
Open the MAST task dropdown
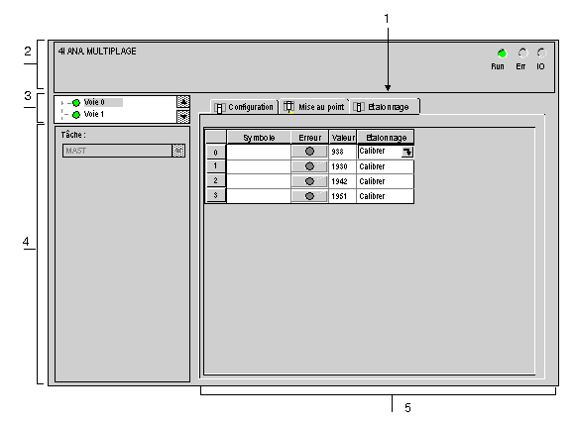(178, 151)
